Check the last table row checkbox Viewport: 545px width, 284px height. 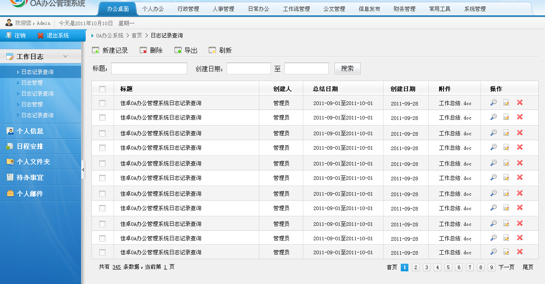click(x=102, y=252)
